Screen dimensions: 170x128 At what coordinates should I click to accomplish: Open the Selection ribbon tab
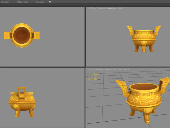(5, 2)
